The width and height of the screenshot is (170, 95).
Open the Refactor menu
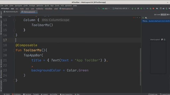point(40,6)
